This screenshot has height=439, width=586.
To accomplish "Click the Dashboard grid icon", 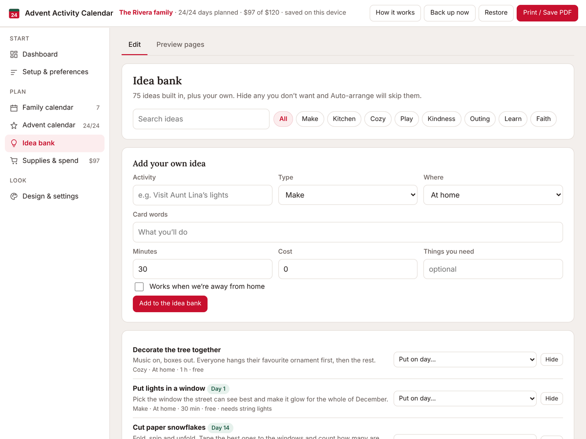I will 14,54.
